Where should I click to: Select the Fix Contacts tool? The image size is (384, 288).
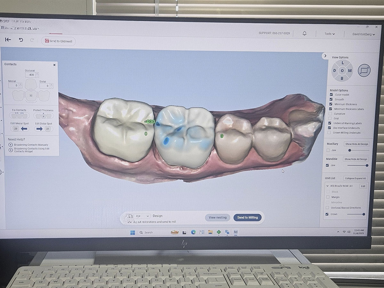(x=19, y=115)
